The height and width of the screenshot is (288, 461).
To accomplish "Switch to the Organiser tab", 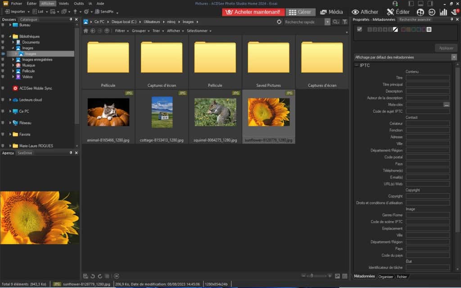I will tap(386, 276).
